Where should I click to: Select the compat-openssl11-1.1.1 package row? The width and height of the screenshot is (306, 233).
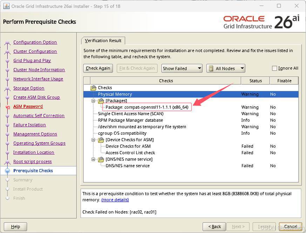click(x=191, y=107)
